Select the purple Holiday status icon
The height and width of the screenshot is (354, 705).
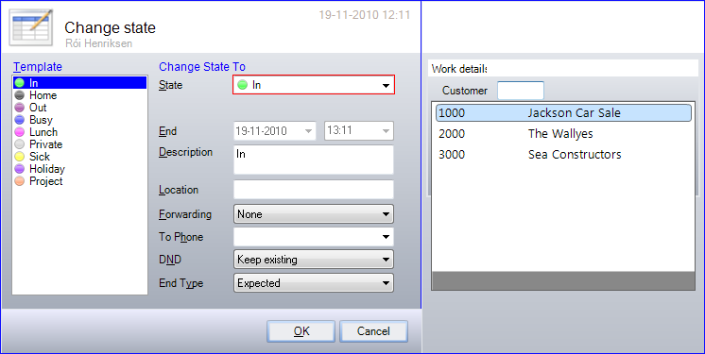coord(19,169)
